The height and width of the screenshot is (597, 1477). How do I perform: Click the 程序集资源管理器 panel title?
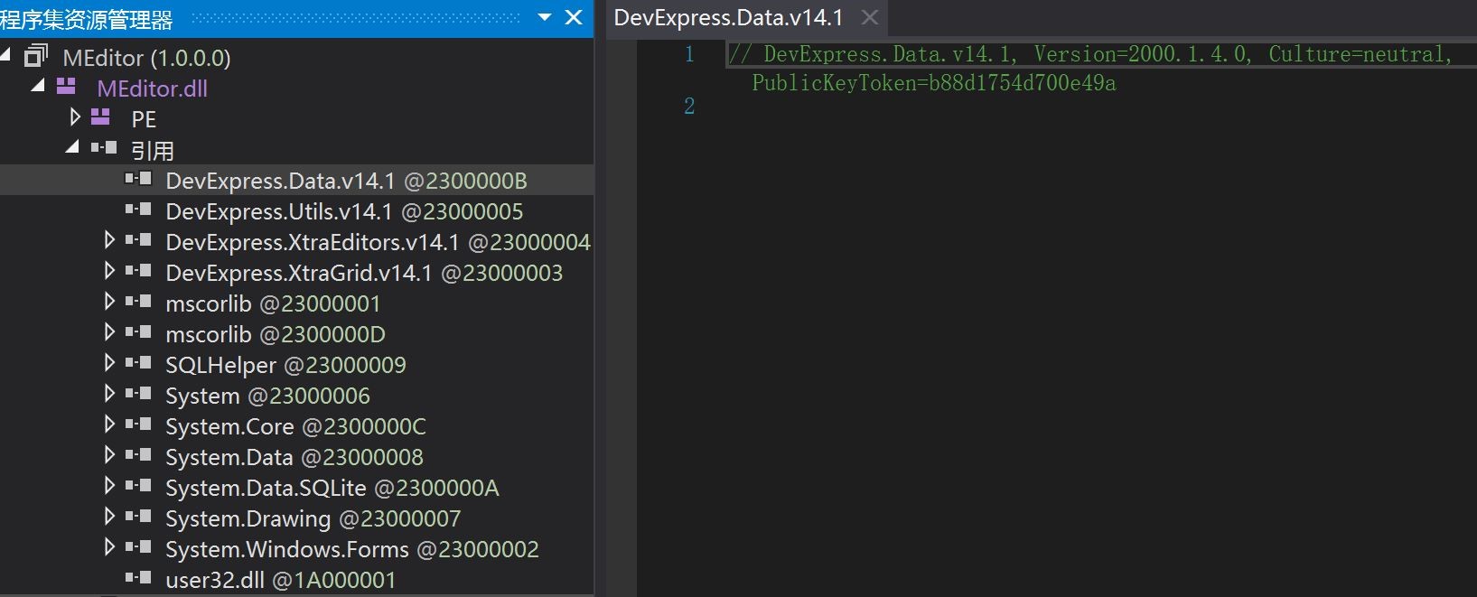coord(87,19)
